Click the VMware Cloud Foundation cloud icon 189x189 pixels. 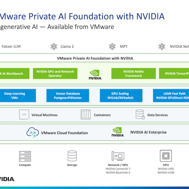coord(33,132)
